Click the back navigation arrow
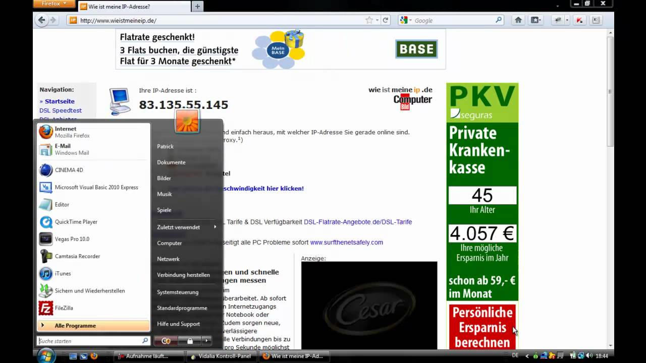Viewport: 646px width, 363px height. [x=41, y=20]
